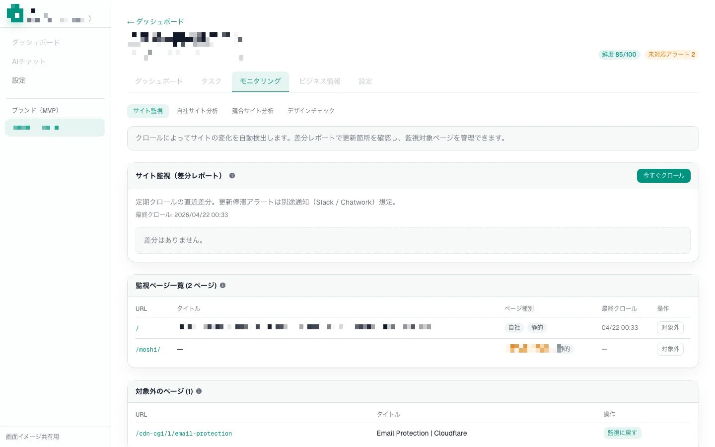This screenshot has height=447, width=715.
Task: Click 最終クロール: 2026/04/22 00:33 text
Action: [x=182, y=215]
